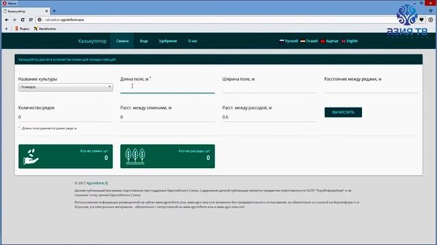This screenshot has height=245, width=437.
Task: Close the Калькулятор browser tab
Action: (x=46, y=11)
